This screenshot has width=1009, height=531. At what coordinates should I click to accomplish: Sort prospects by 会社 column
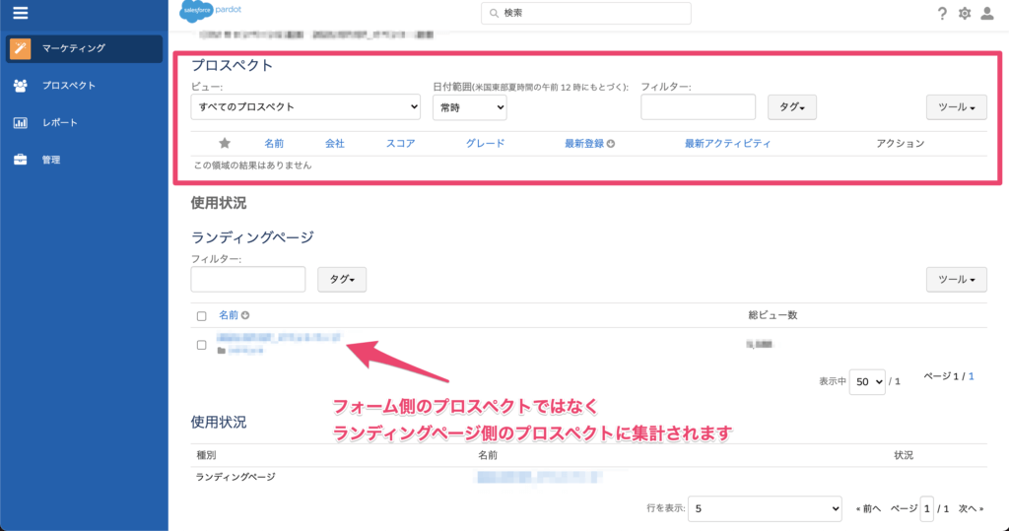(x=335, y=144)
